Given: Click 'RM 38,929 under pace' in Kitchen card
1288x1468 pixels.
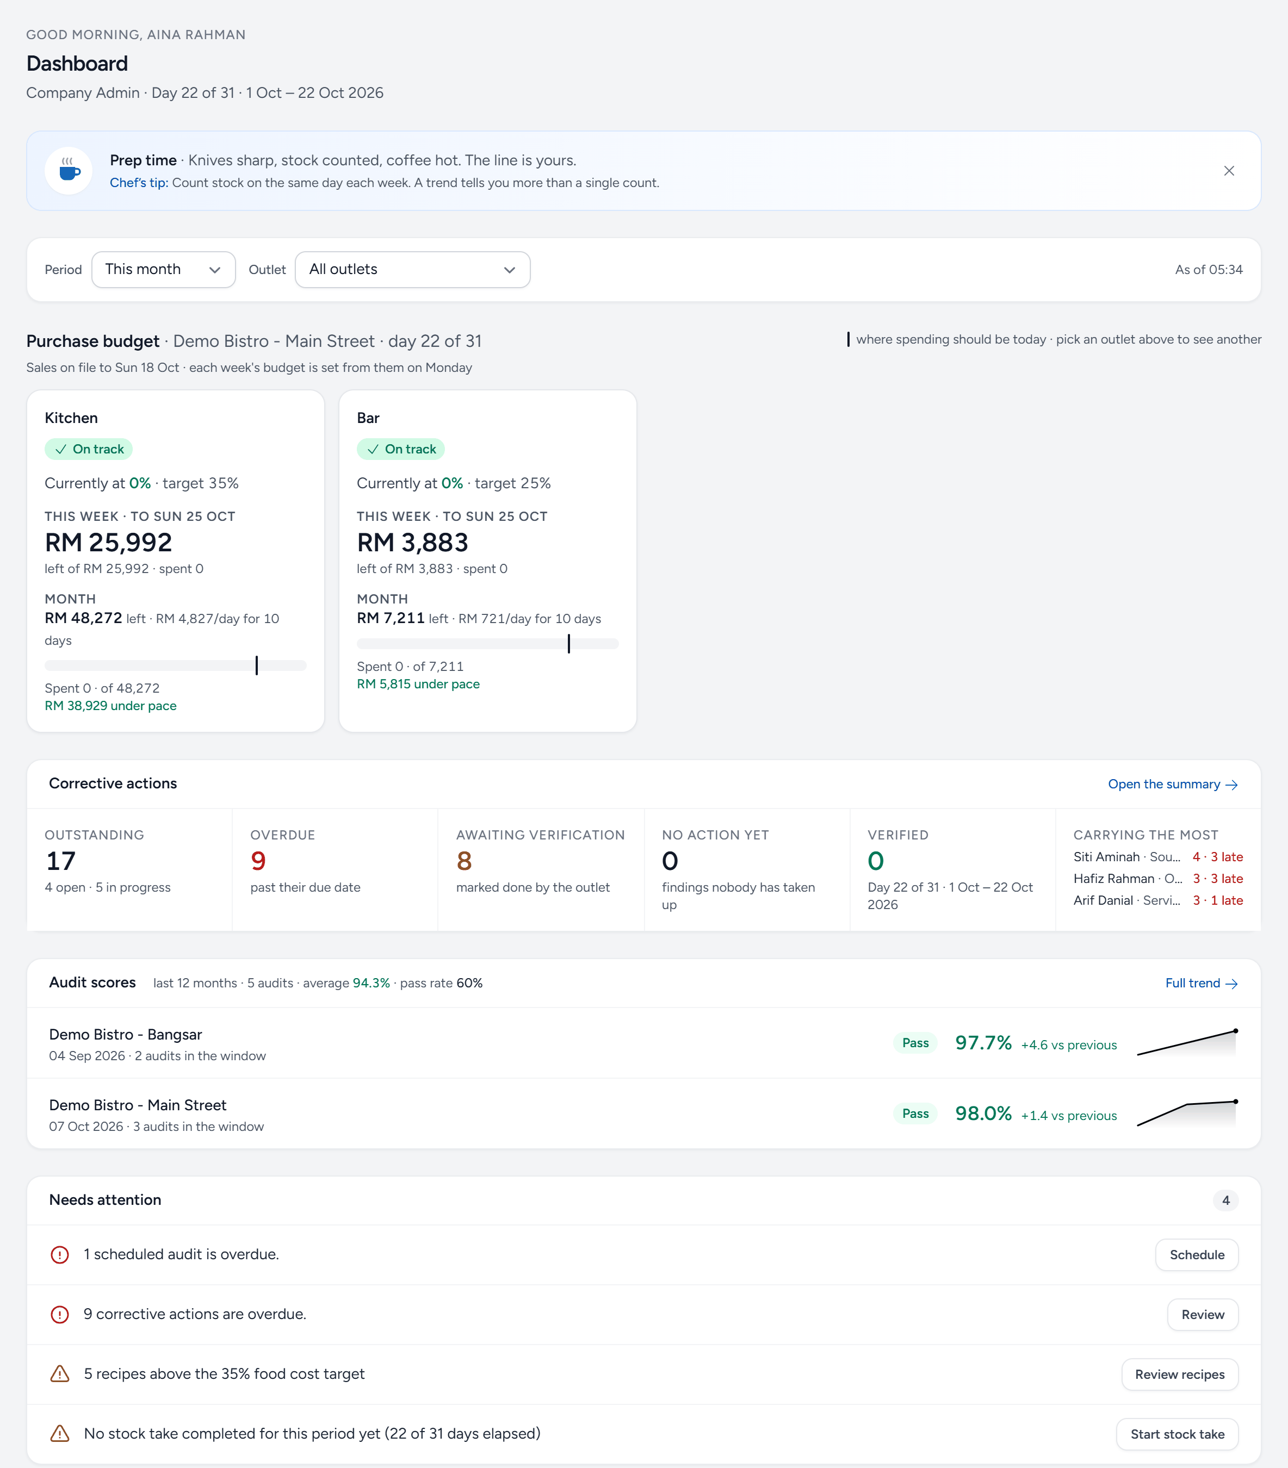Looking at the screenshot, I should [110, 706].
